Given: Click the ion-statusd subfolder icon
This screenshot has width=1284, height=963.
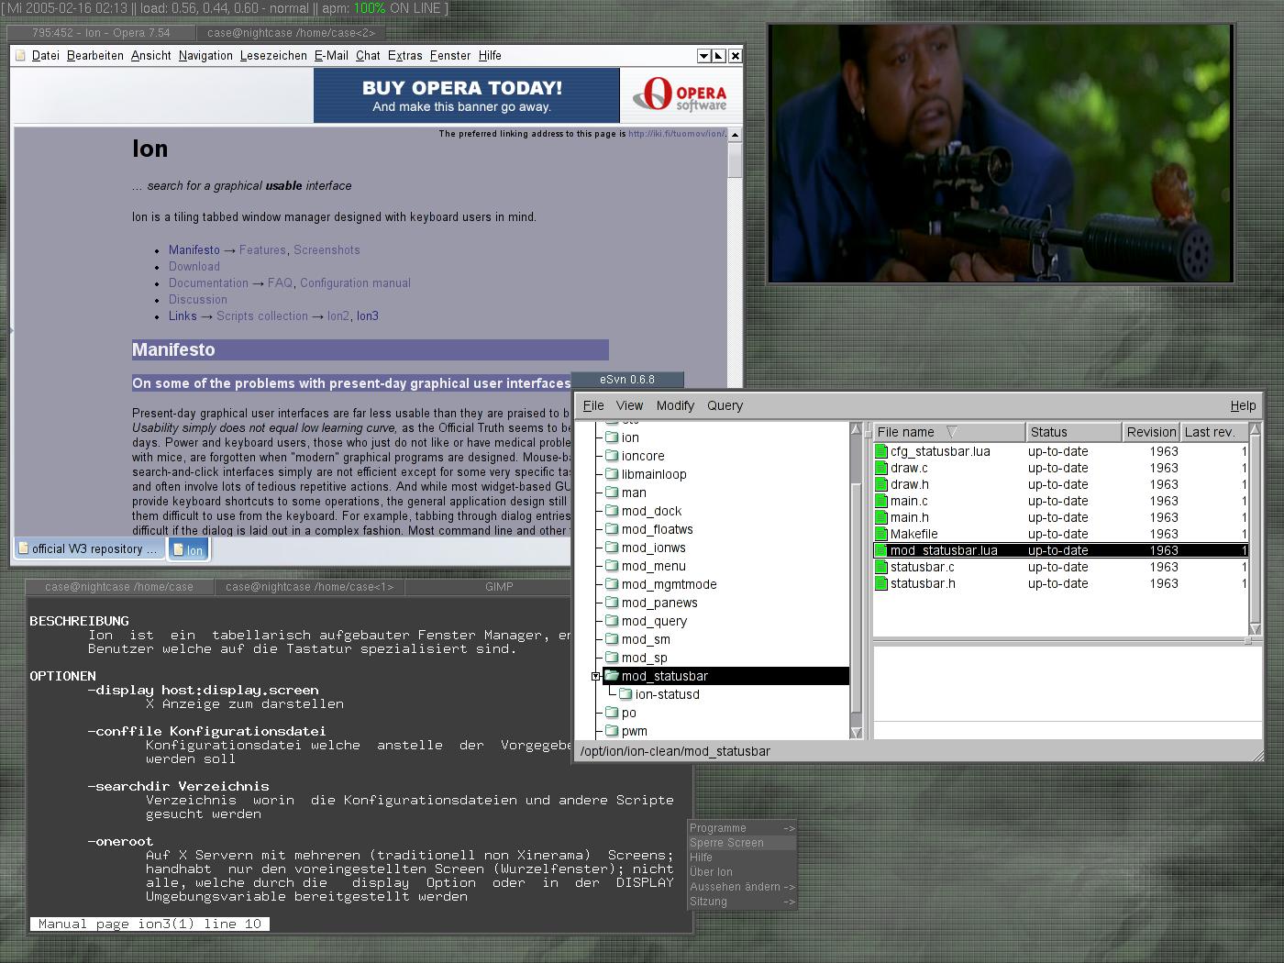Looking at the screenshot, I should click(x=626, y=694).
